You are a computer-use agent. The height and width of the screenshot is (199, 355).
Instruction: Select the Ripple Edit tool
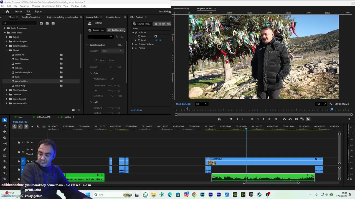pos(4,132)
